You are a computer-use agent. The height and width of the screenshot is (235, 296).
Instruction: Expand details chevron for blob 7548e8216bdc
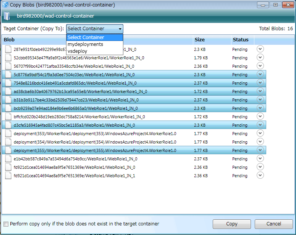[x=260, y=83]
